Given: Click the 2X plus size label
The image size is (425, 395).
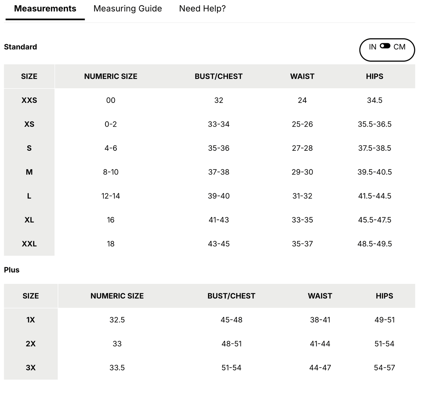Looking at the screenshot, I should click(31, 344).
